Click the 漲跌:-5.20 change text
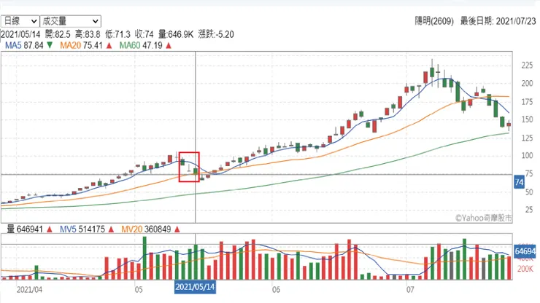 pos(216,34)
